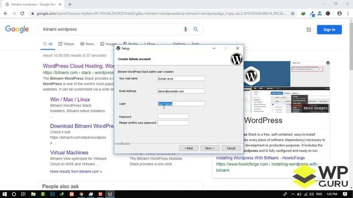Focus the Password field in Setup
Image resolution: width=353 pixels, height=198 pixels.
pyautogui.click(x=173, y=116)
